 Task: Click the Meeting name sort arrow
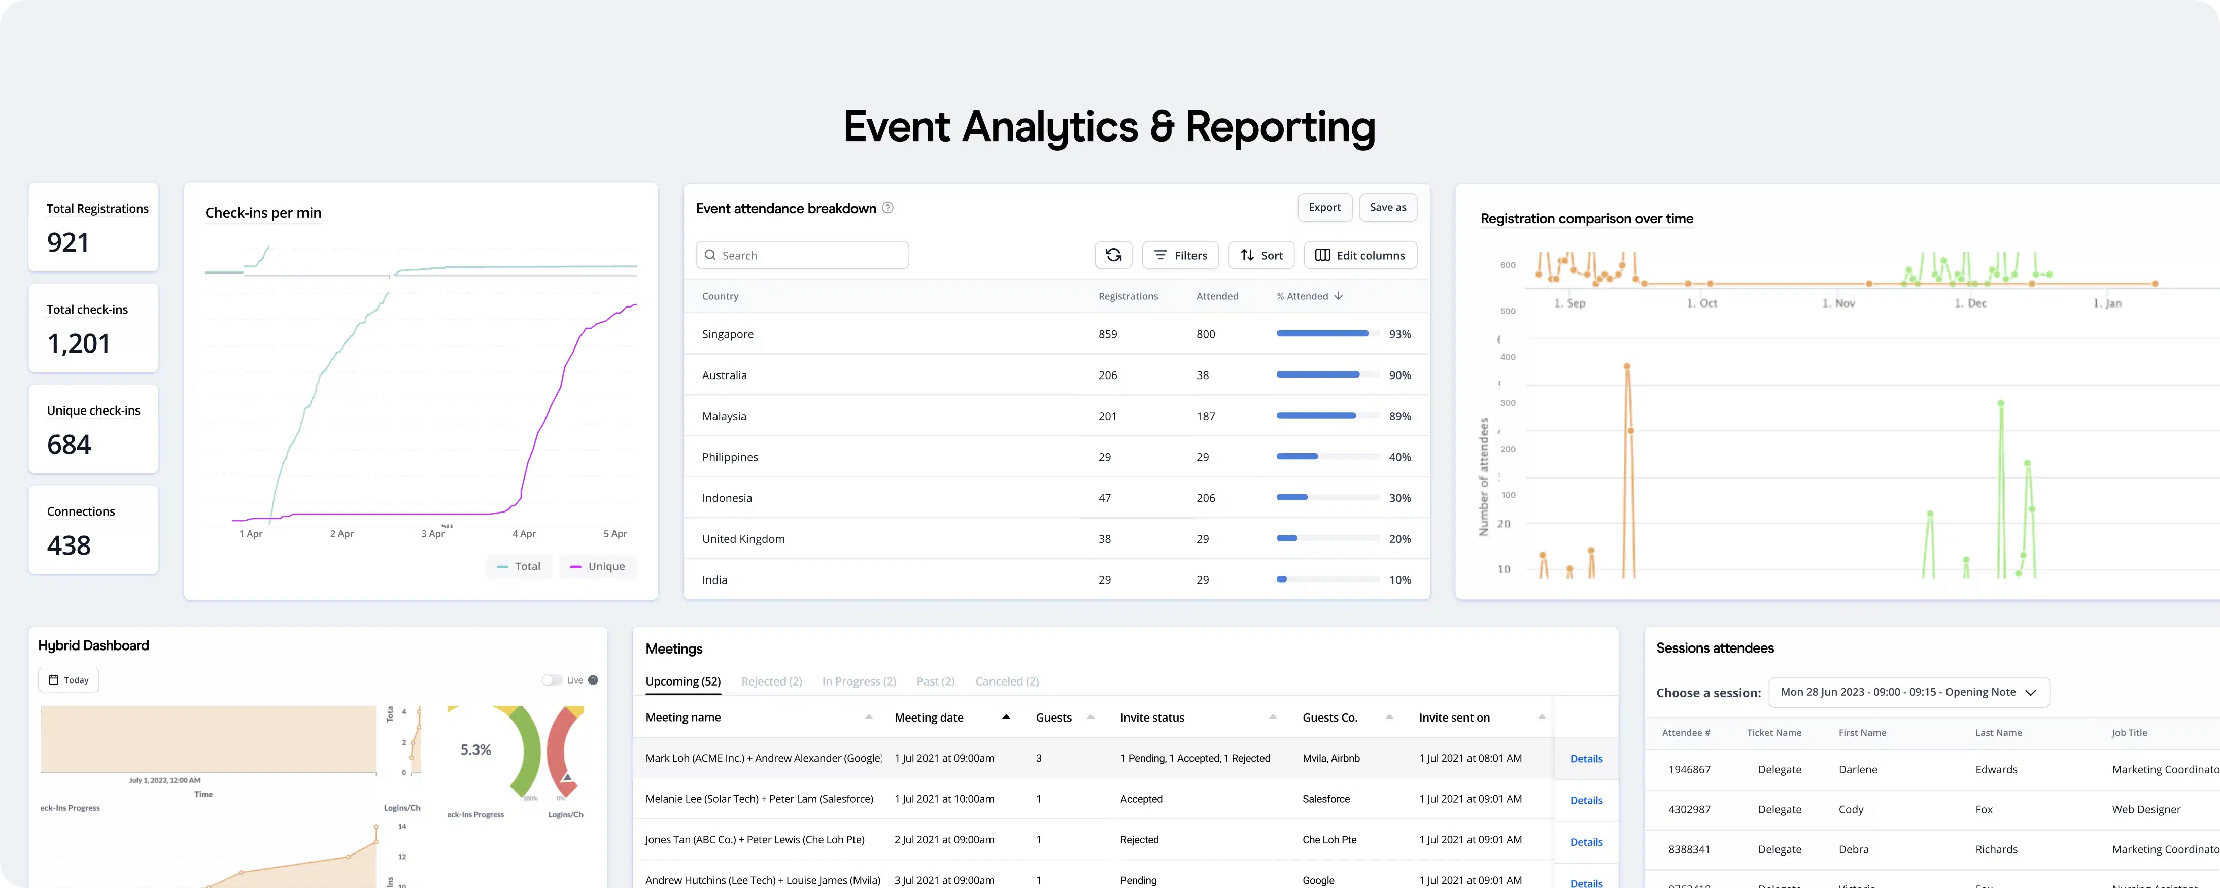click(x=869, y=718)
